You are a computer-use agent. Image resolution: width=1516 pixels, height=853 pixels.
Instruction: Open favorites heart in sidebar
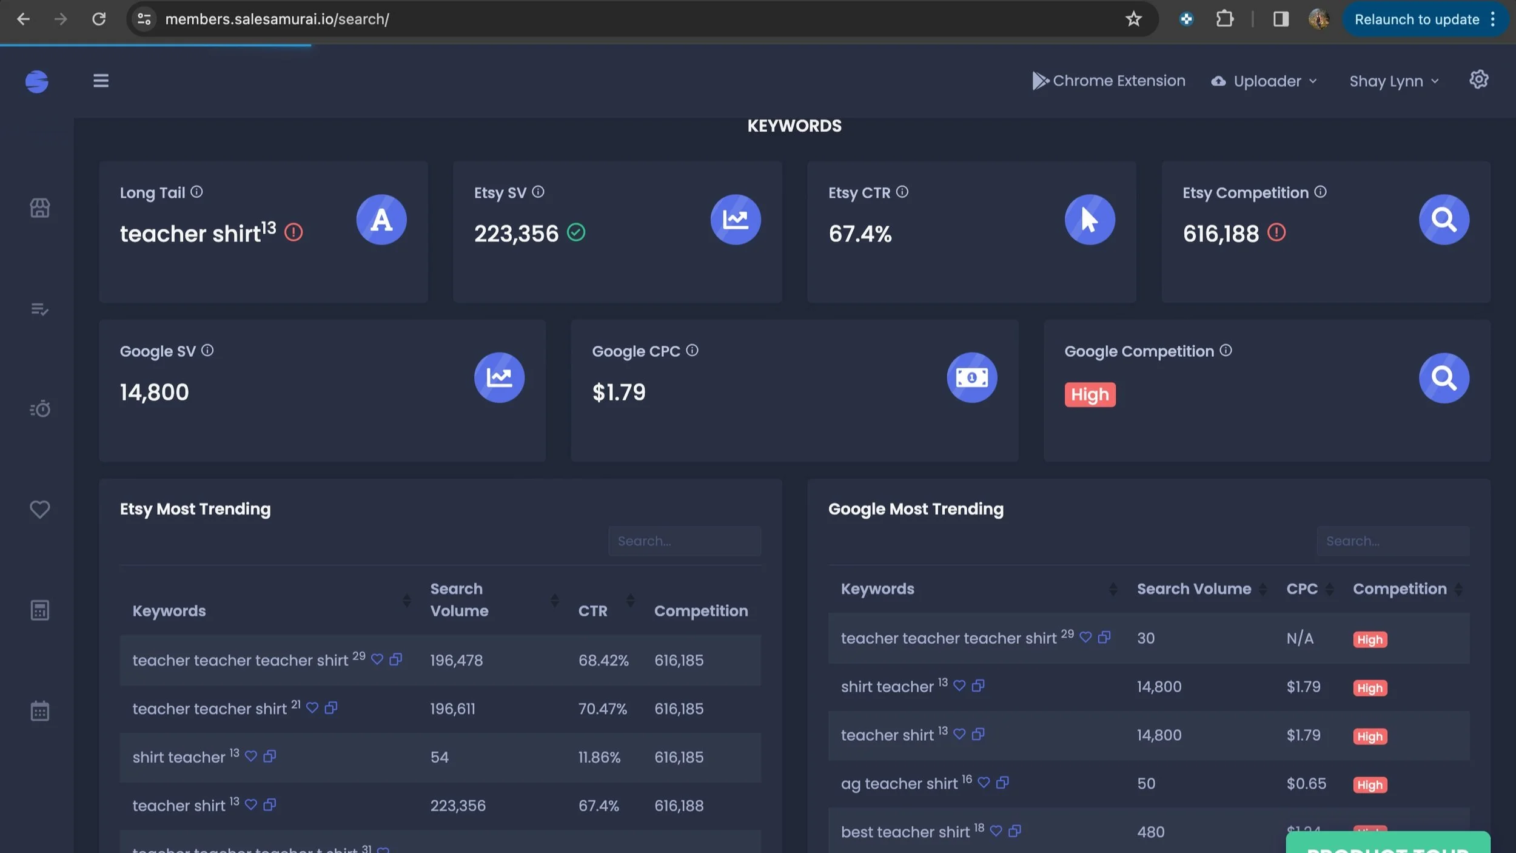pyautogui.click(x=40, y=509)
